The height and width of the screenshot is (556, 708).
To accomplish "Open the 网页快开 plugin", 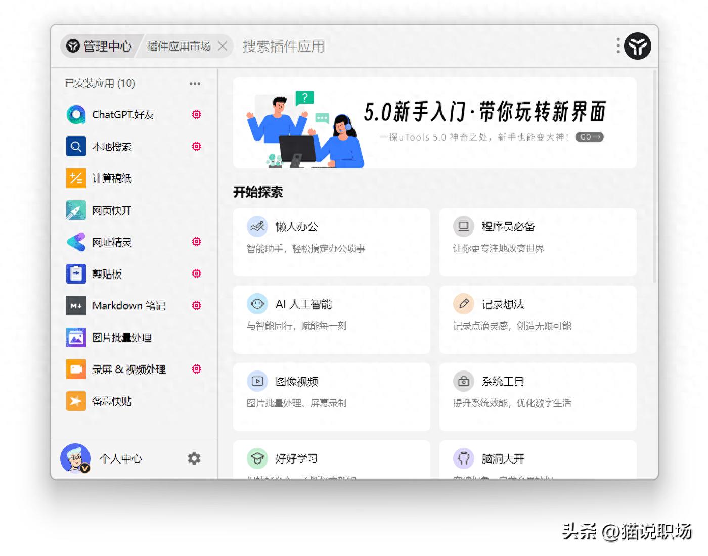I will coord(76,210).
